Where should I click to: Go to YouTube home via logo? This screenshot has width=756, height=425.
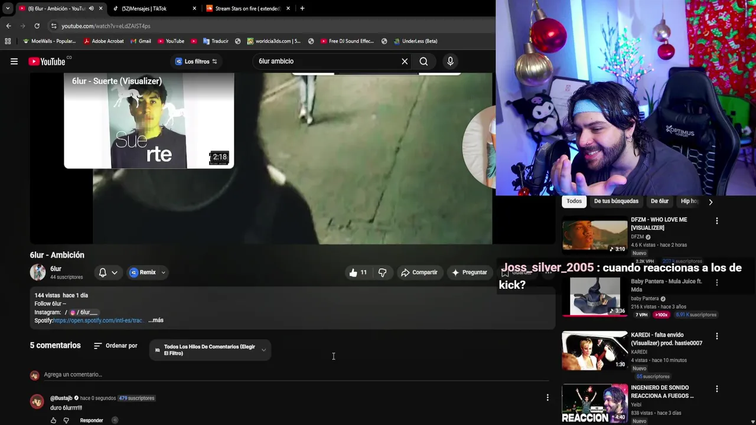pyautogui.click(x=47, y=61)
